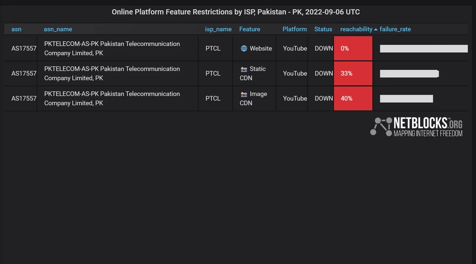Sort by the isp_name column header
Image resolution: width=476 pixels, height=264 pixels.
pos(218,29)
